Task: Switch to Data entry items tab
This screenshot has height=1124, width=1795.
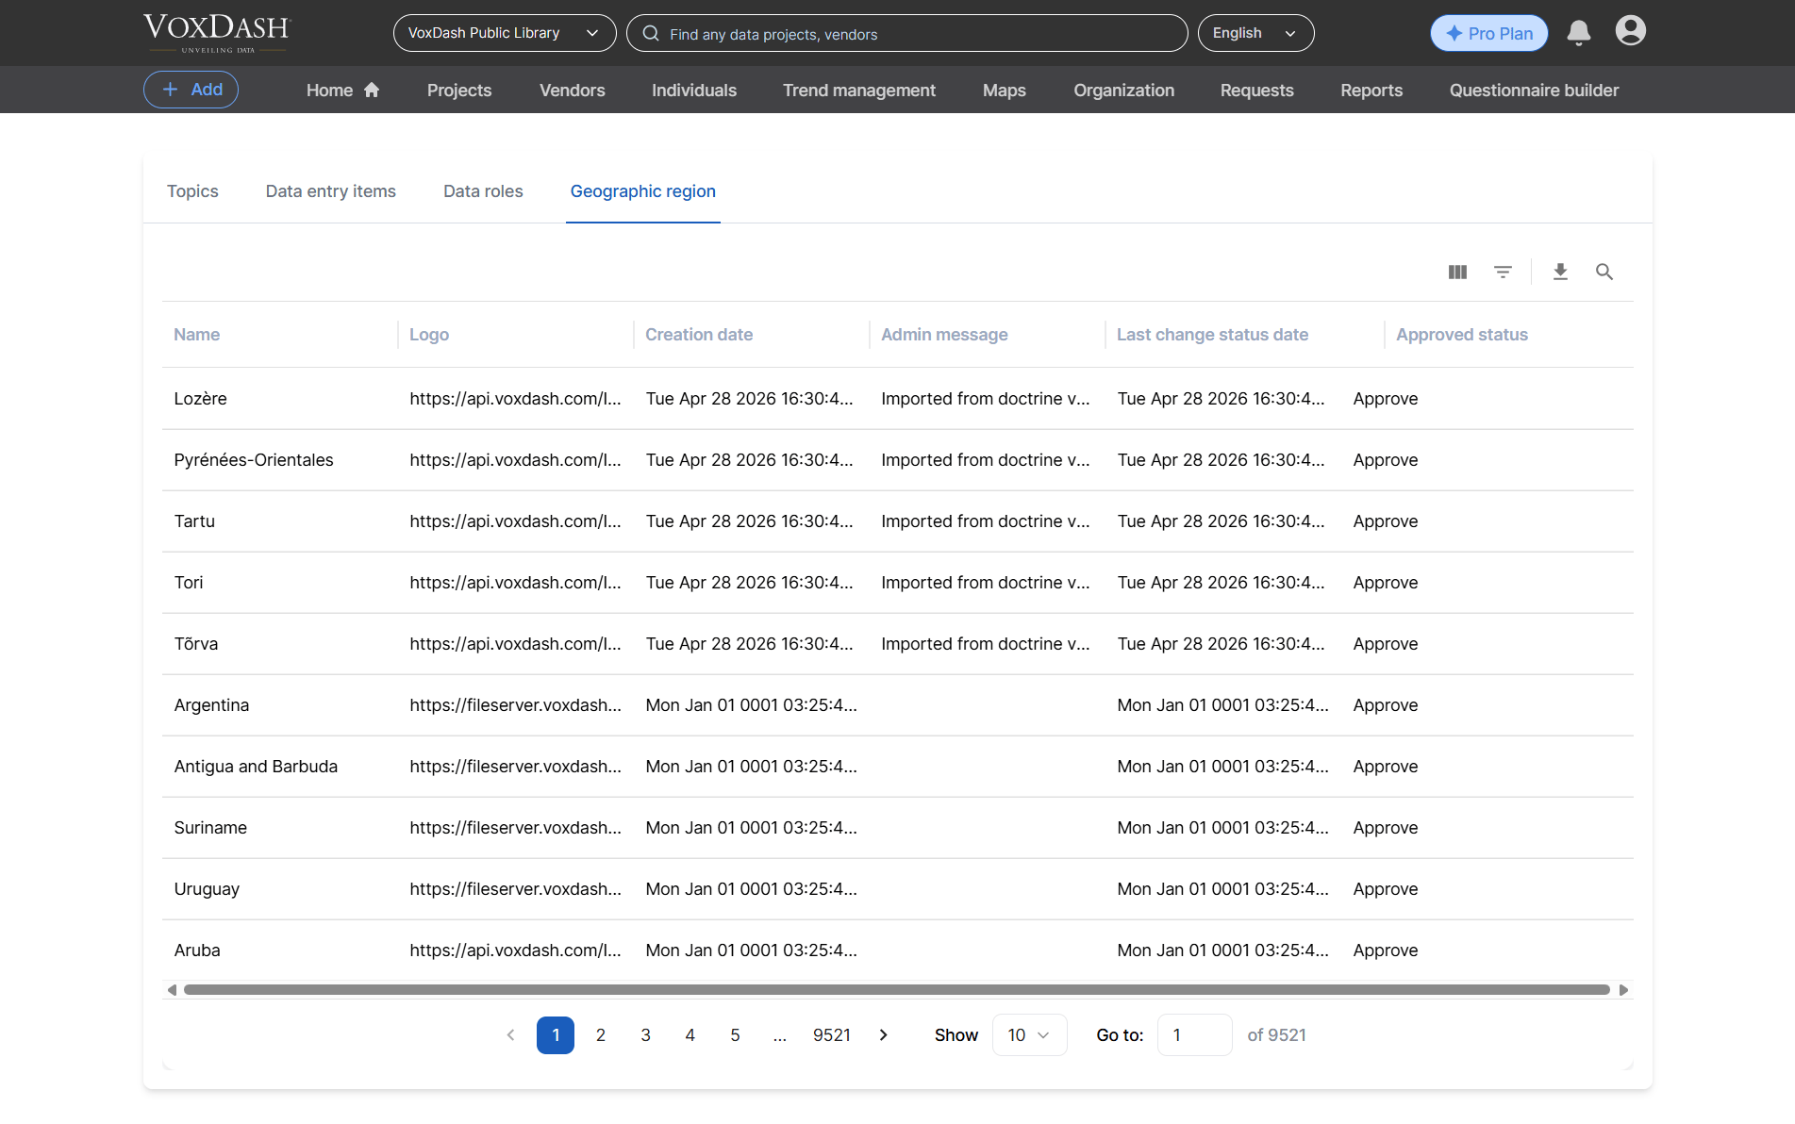Action: [331, 191]
